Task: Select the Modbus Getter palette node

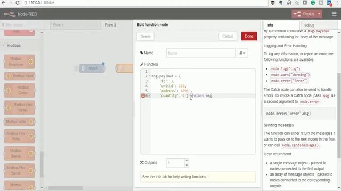Action: click(x=19, y=90)
